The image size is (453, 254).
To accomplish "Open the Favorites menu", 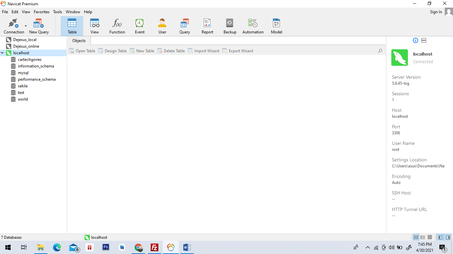I will pyautogui.click(x=41, y=12).
